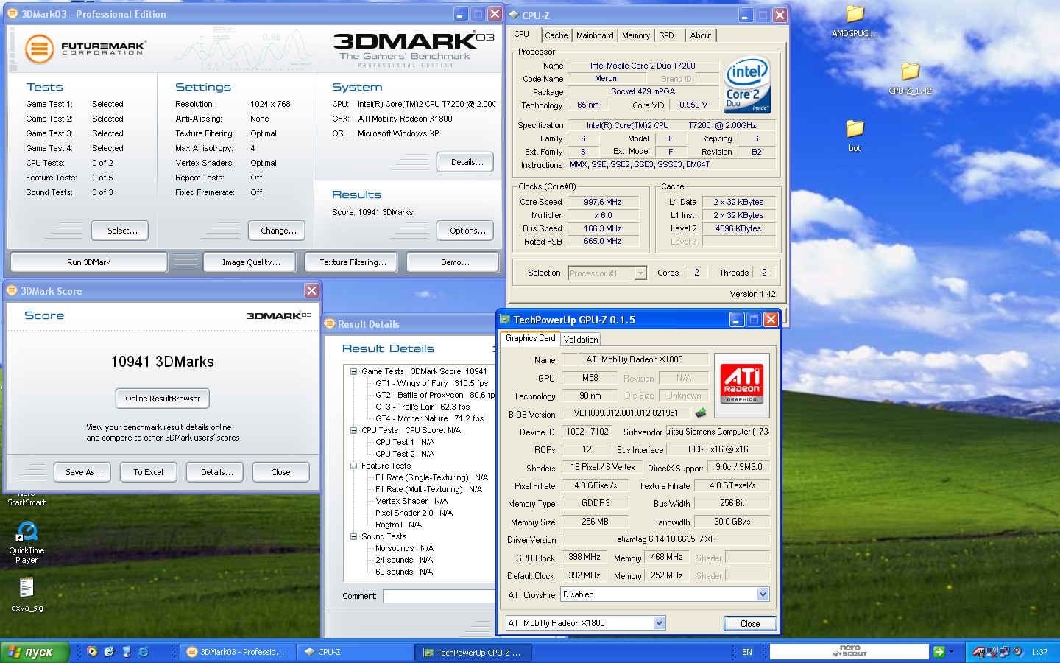Click the wireless network tray icon
This screenshot has width=1060, height=663.
click(x=993, y=652)
